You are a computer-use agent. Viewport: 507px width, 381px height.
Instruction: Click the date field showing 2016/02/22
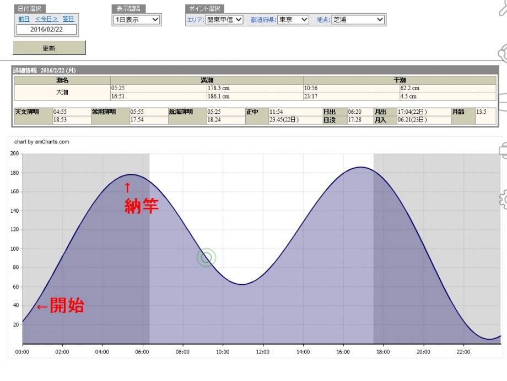click(46, 29)
